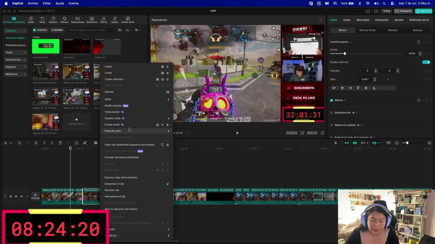
Task: Select the campana.mp4 thumbnail
Action: [x=46, y=46]
